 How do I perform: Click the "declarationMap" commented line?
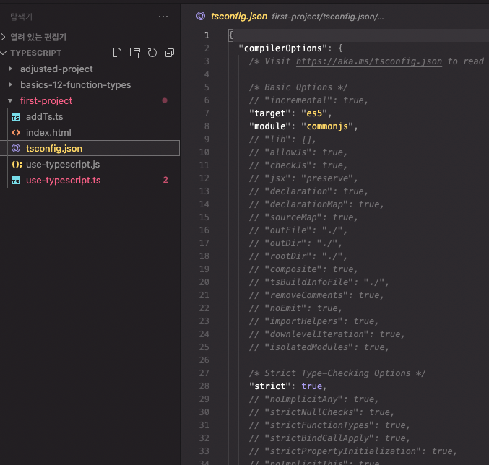coord(316,204)
